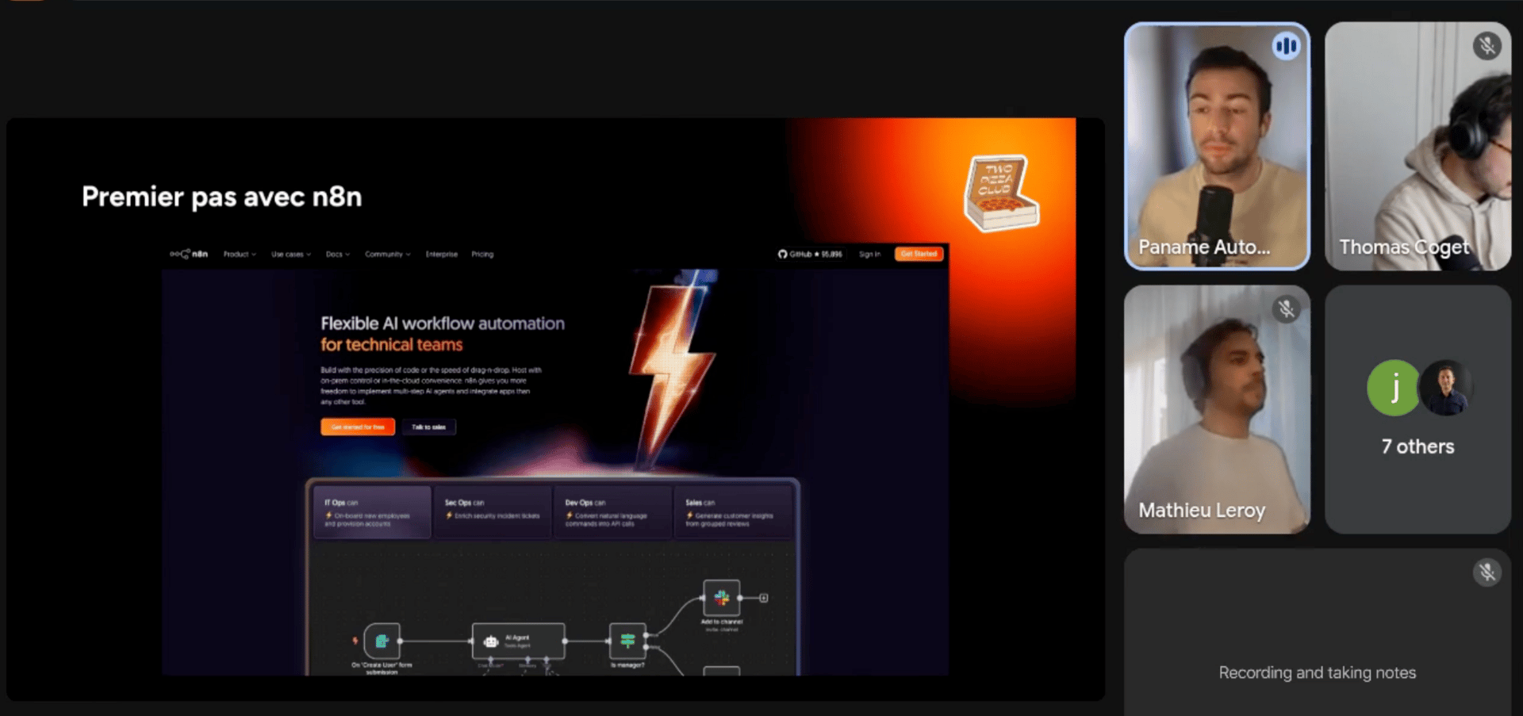Select the 'Create User' form trigger node
This screenshot has height=716, width=1523.
point(382,641)
